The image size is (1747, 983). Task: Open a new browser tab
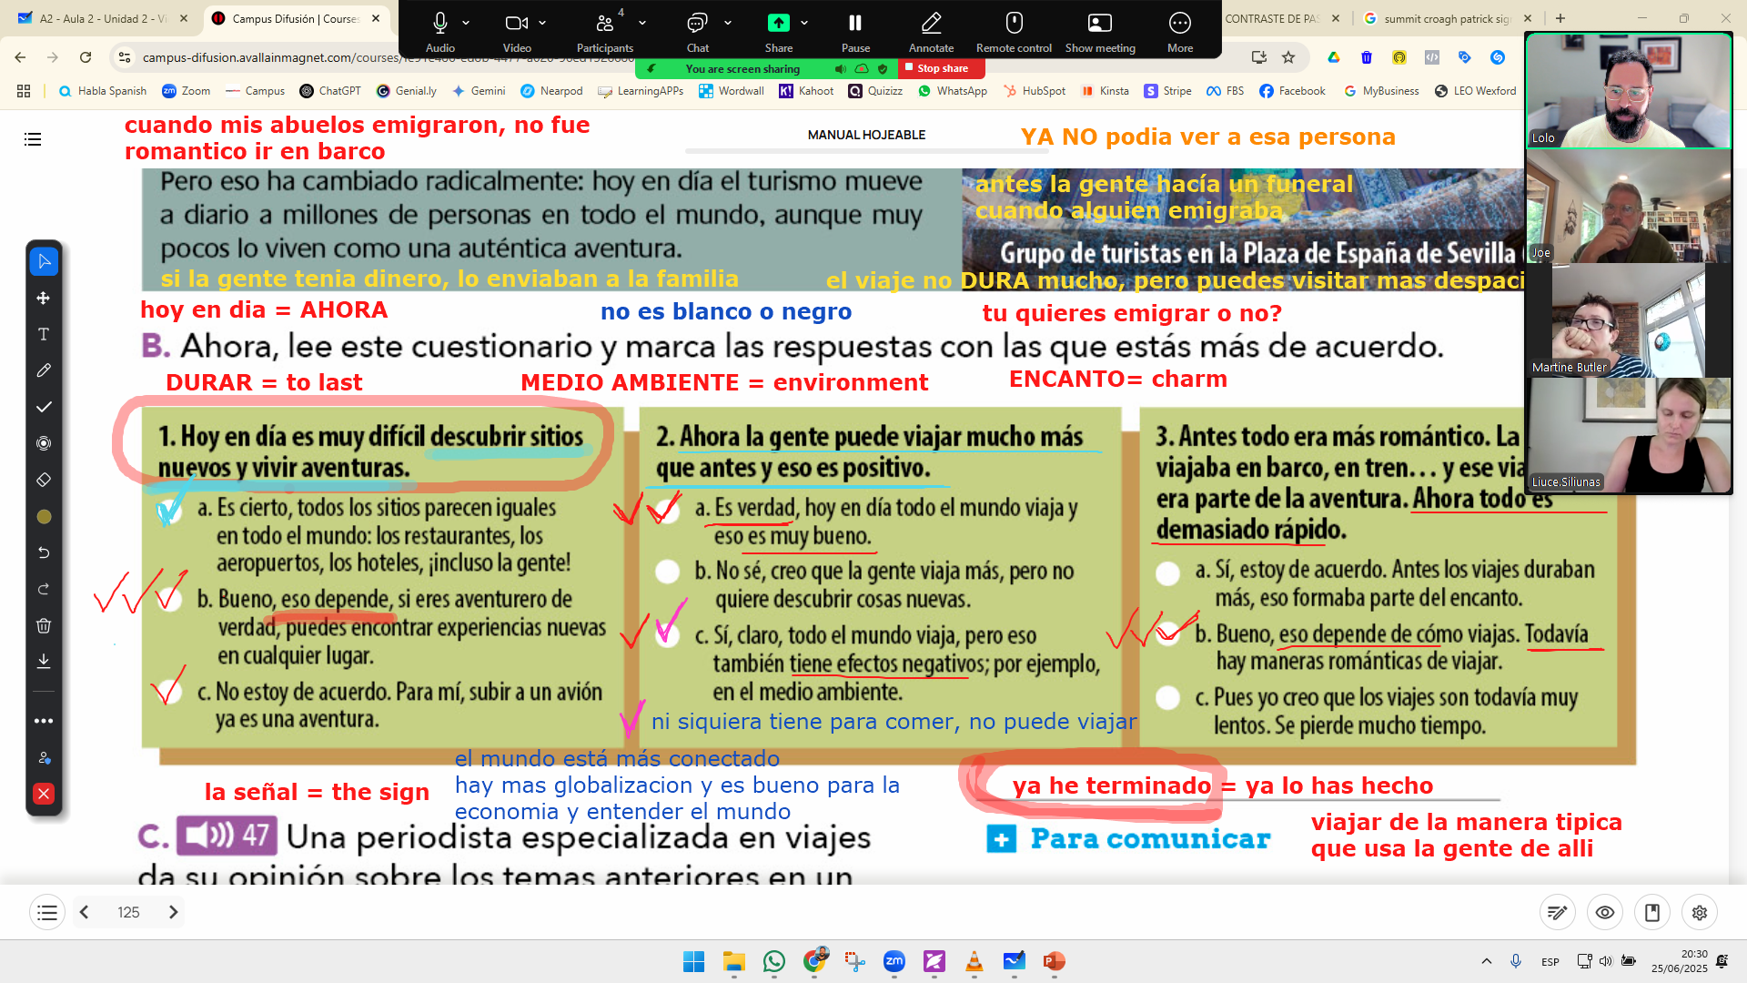[x=1560, y=18]
